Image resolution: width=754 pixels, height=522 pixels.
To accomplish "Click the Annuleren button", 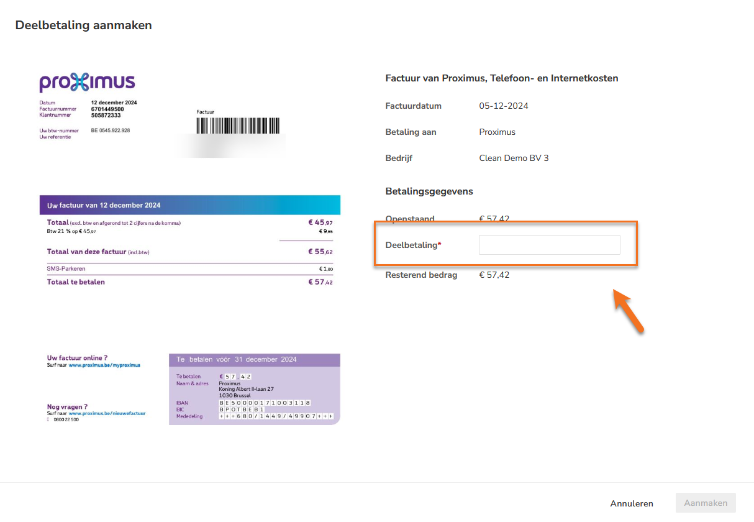I will 632,503.
